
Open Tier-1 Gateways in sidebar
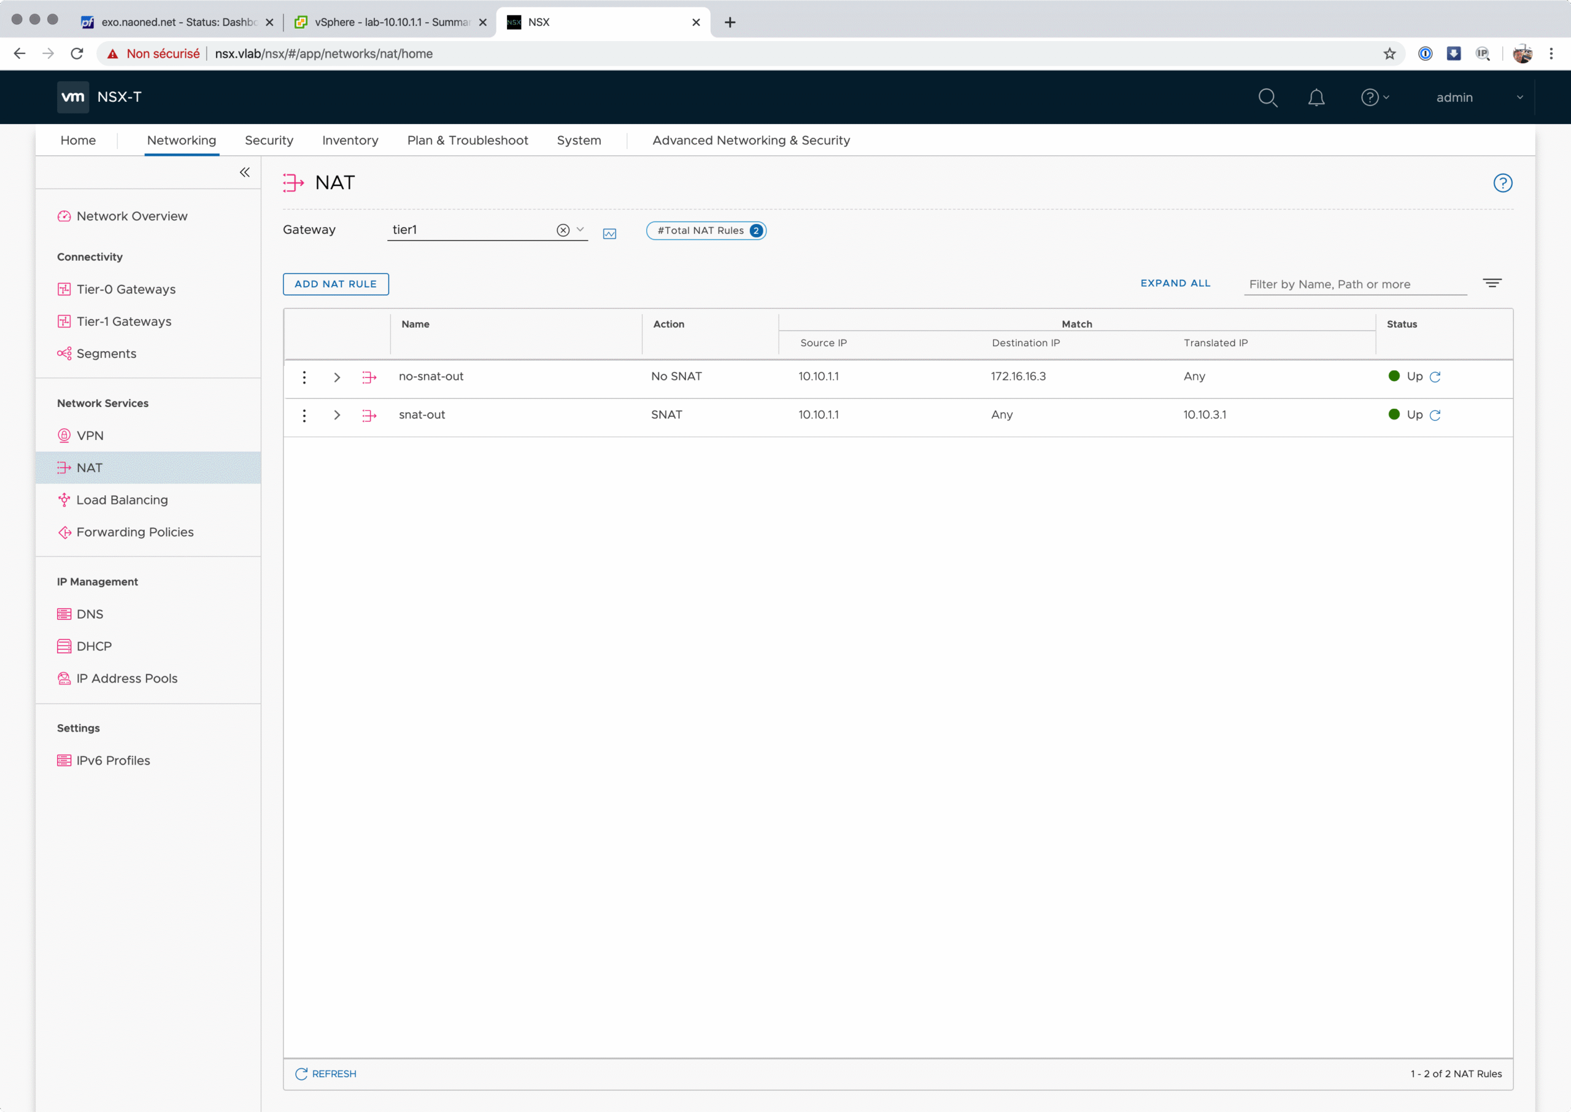123,321
